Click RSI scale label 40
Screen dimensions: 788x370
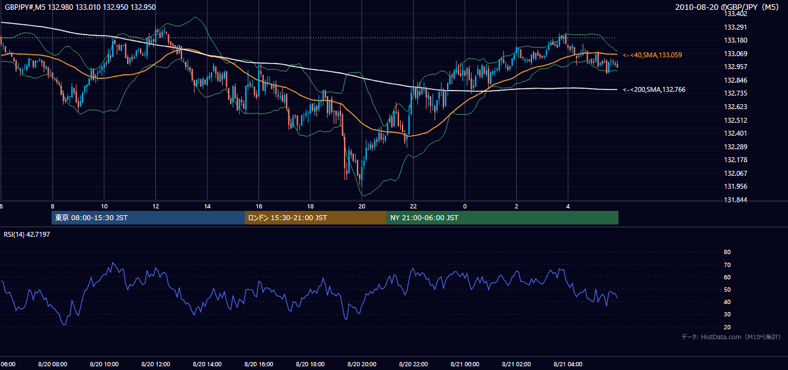pos(727,302)
